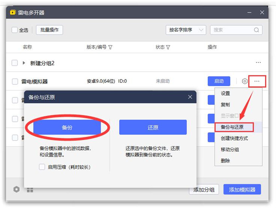This screenshot has width=276, height=208.
Task: Click bottom-left hexagon settings icon
Action: [x=17, y=189]
